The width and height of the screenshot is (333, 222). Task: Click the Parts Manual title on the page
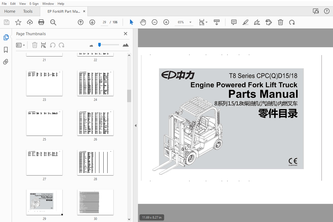263,94
